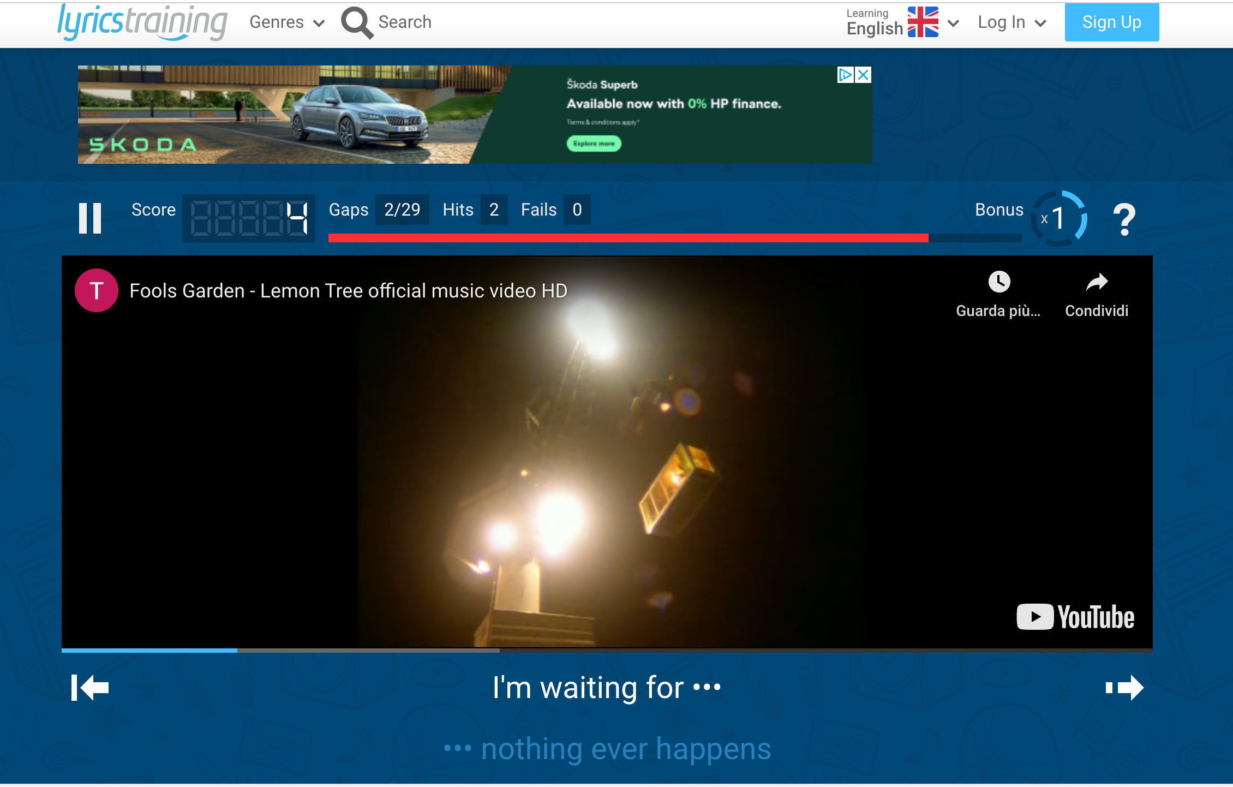The image size is (1233, 787).
Task: Click the skip forward arrow icon
Action: [x=1124, y=688]
